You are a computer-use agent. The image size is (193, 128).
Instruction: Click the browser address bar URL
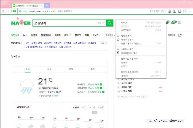coord(47,11)
